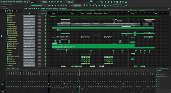Open the piano roll view icon

pos(87,5)
